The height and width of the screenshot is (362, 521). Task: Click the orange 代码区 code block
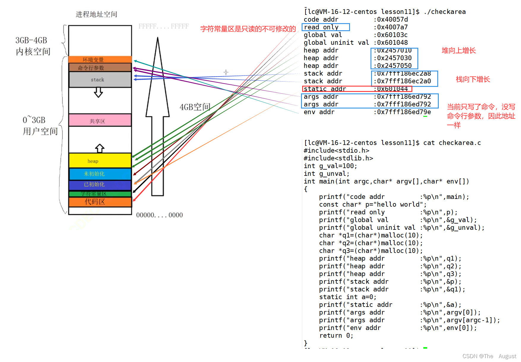pyautogui.click(x=100, y=202)
